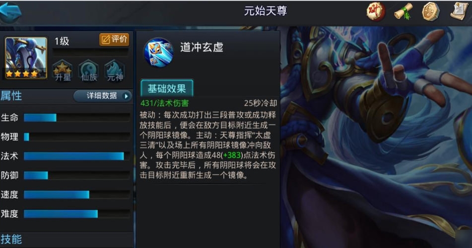Select the 元神 flame spirit icon
Image resolution: width=472 pixels, height=248 pixels.
(115, 71)
